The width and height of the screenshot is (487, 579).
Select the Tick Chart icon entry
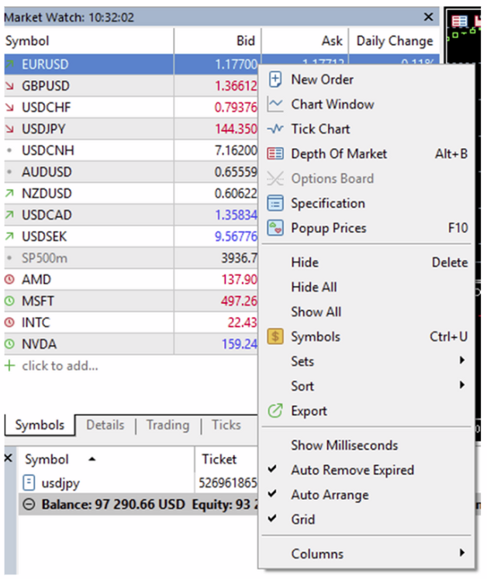(275, 129)
